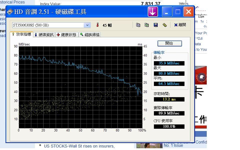Click the access time 13.2 ms field
The width and height of the screenshot is (240, 150).
click(x=169, y=99)
